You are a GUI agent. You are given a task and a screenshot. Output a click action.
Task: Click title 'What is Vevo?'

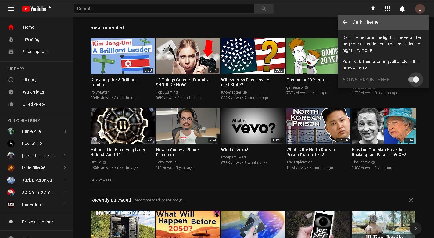234,150
